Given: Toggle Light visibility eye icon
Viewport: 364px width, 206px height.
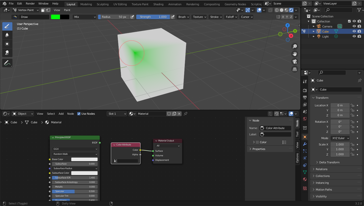Looking at the screenshot, I should coord(354,36).
